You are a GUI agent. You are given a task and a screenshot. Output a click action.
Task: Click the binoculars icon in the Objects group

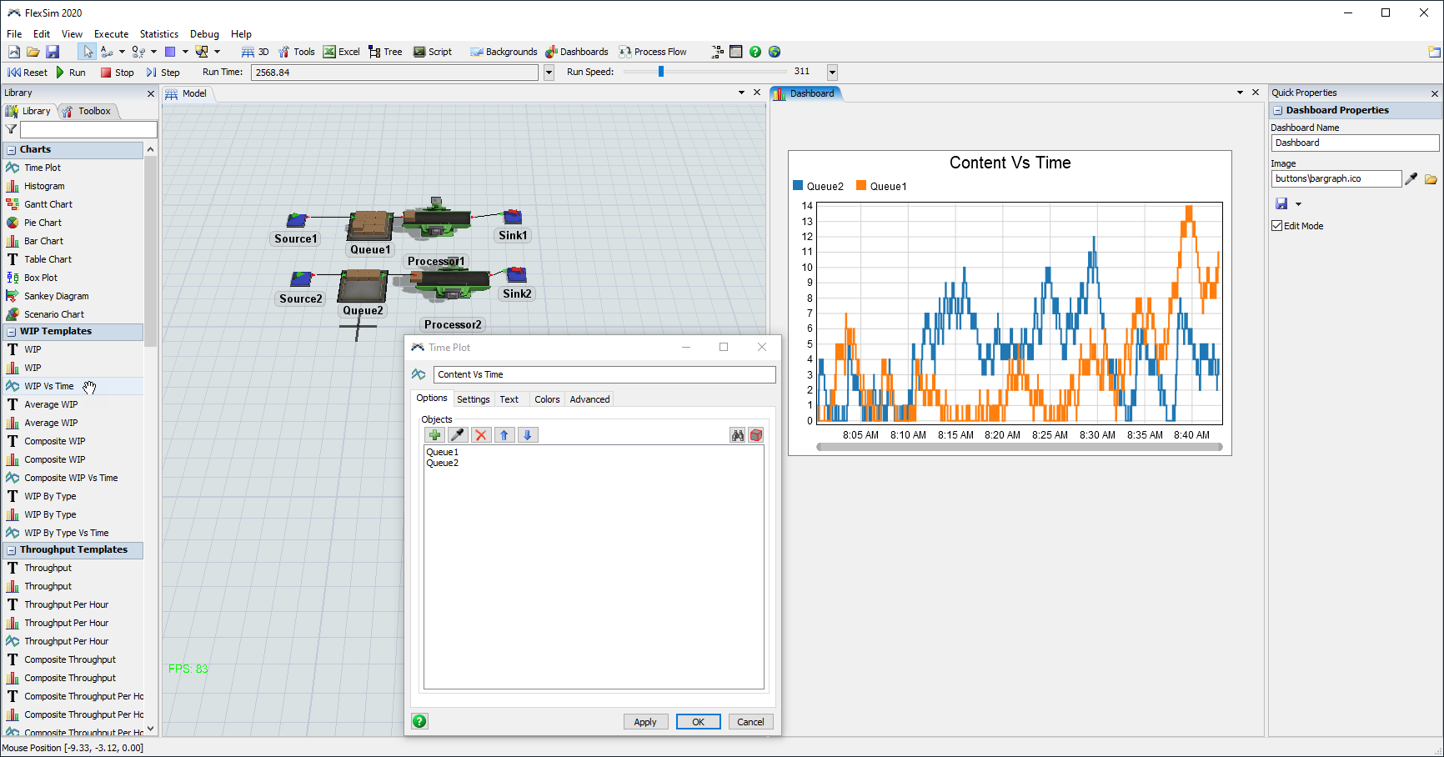(x=738, y=435)
